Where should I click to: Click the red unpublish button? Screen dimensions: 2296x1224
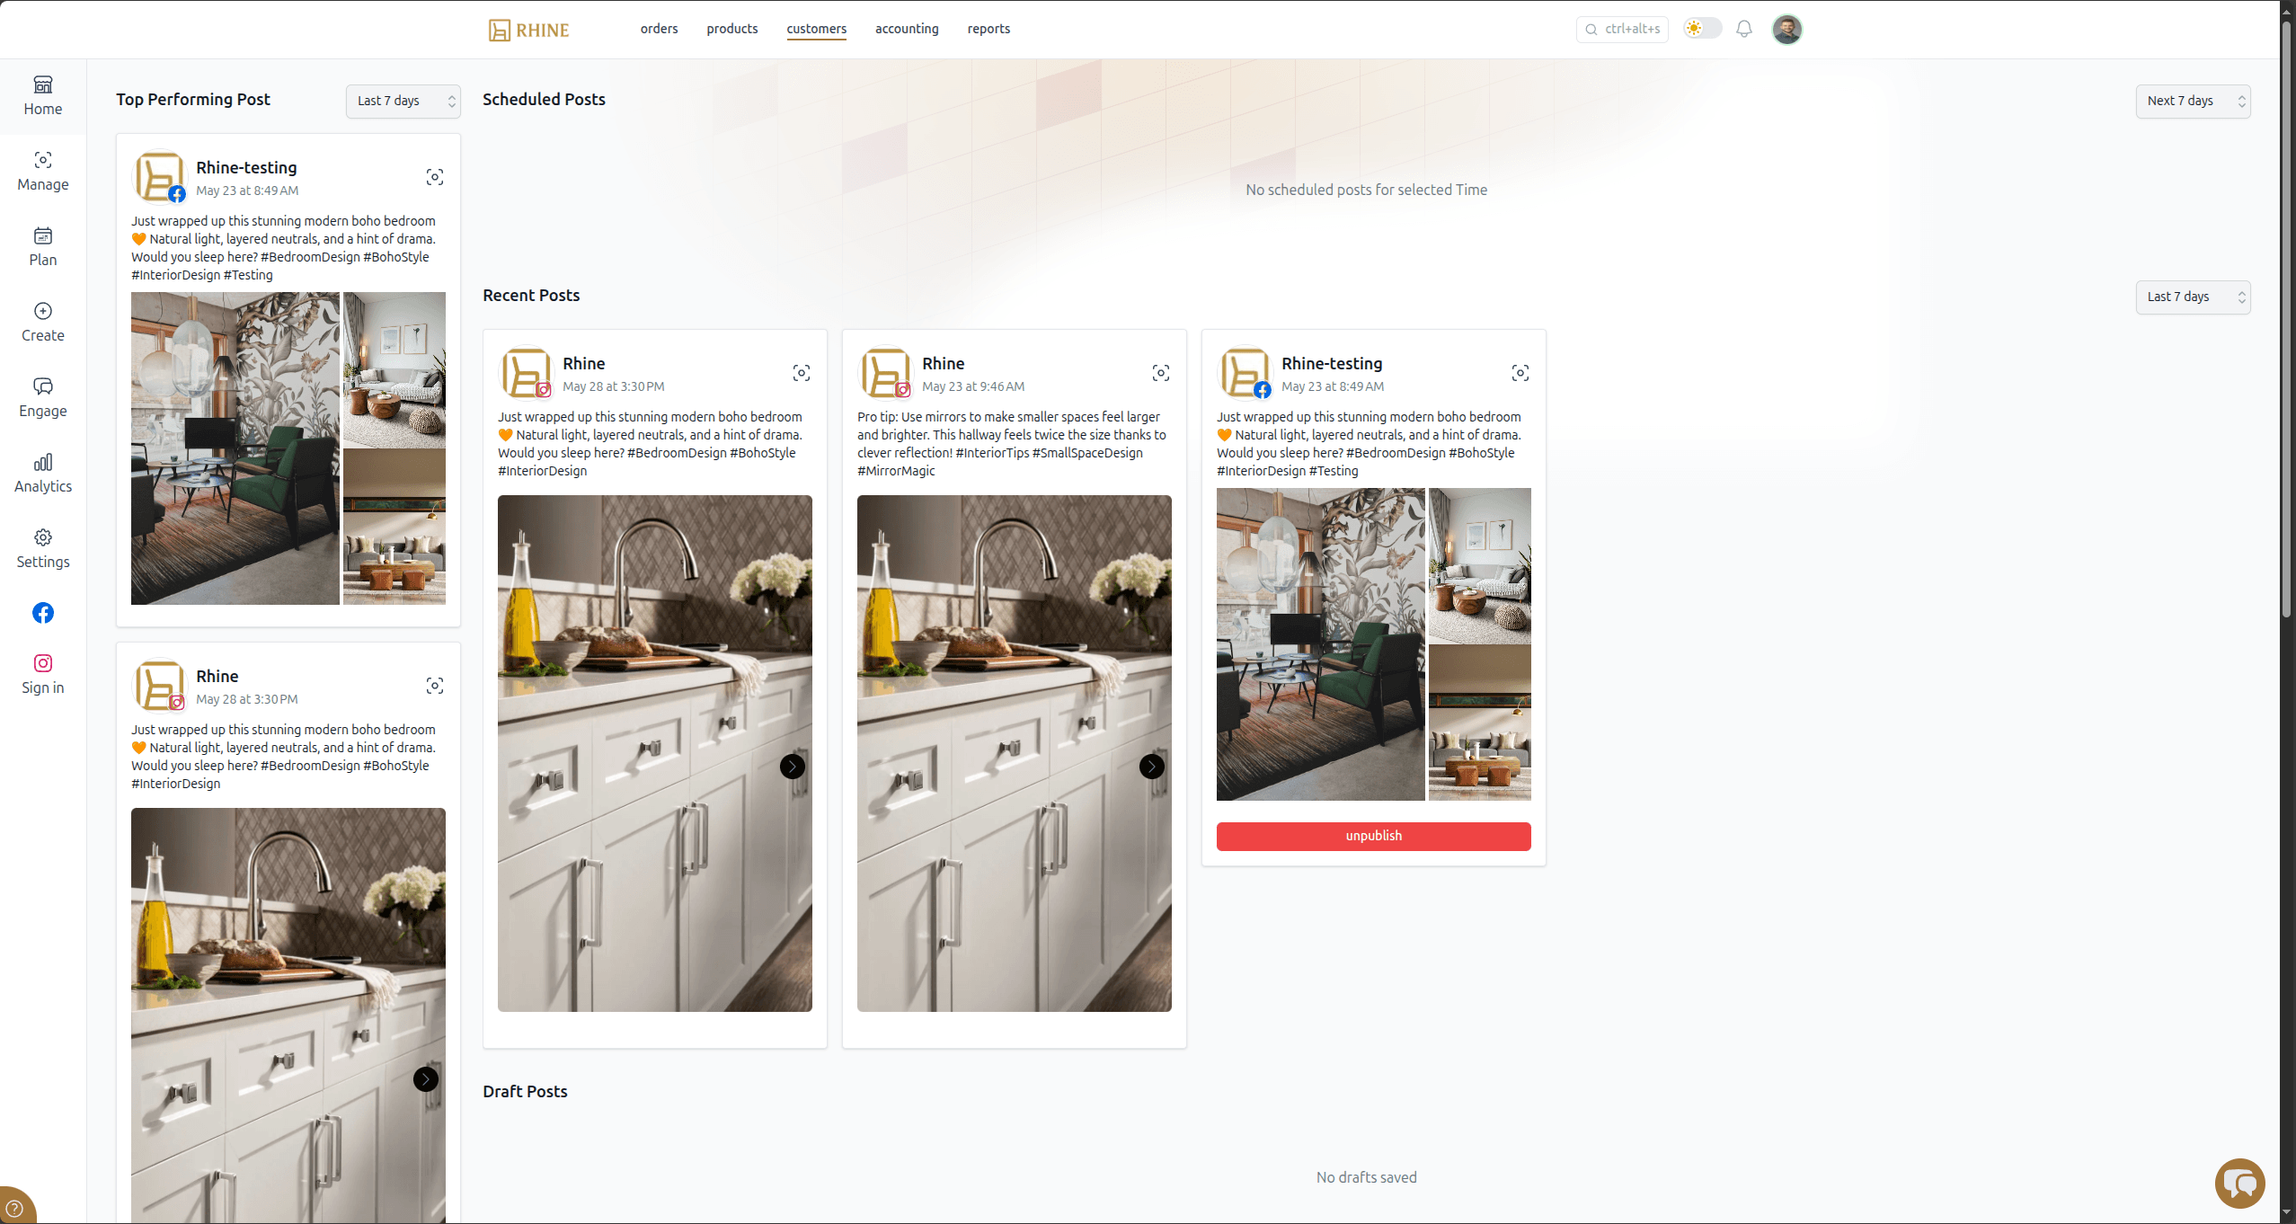pyautogui.click(x=1373, y=836)
